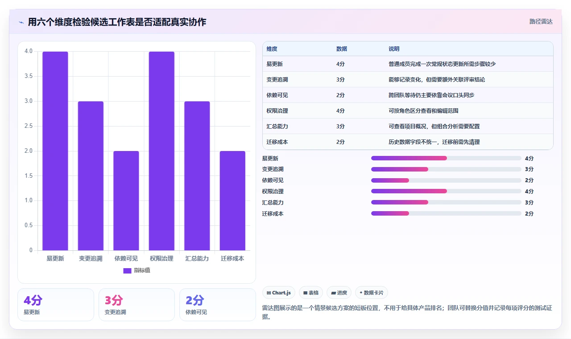
Task: Click the 迁移成本 progress bar
Action: pyautogui.click(x=446, y=214)
